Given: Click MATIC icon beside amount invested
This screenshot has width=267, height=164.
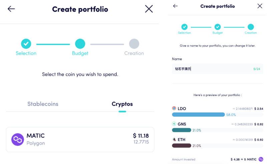Looking at the screenshot, I should click(261, 159).
